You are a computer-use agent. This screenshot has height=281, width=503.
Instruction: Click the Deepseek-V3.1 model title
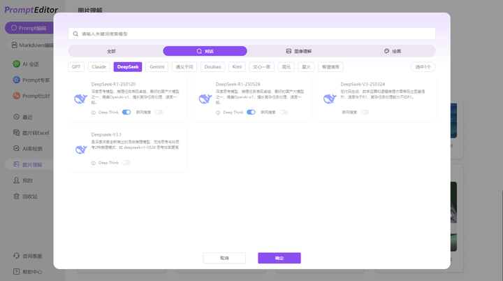106,135
